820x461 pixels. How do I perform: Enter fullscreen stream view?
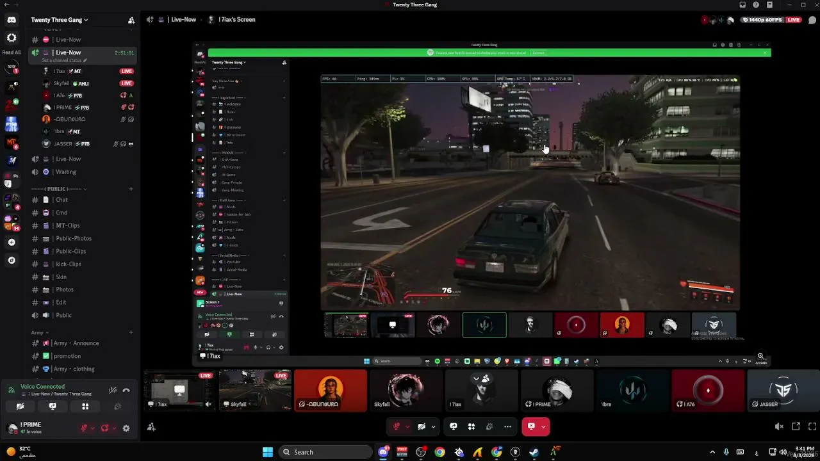[x=812, y=426]
